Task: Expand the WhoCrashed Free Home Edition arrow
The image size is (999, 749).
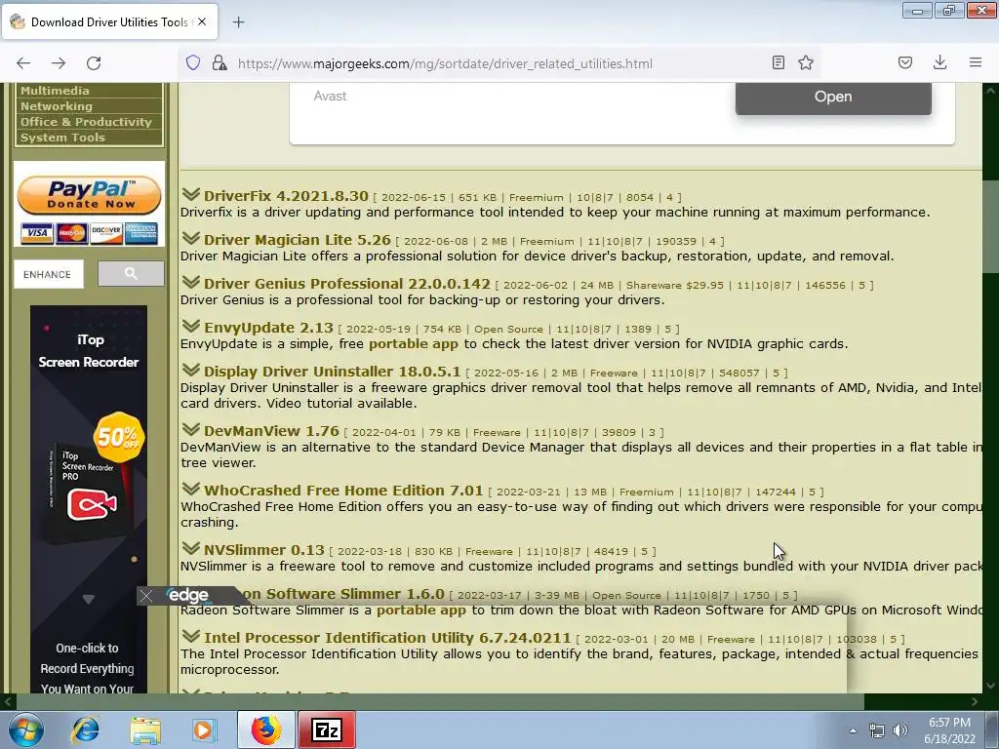Action: coord(190,490)
